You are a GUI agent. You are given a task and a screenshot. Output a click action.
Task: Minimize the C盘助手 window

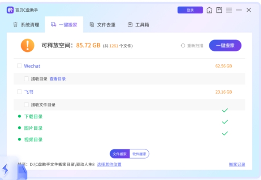239,10
